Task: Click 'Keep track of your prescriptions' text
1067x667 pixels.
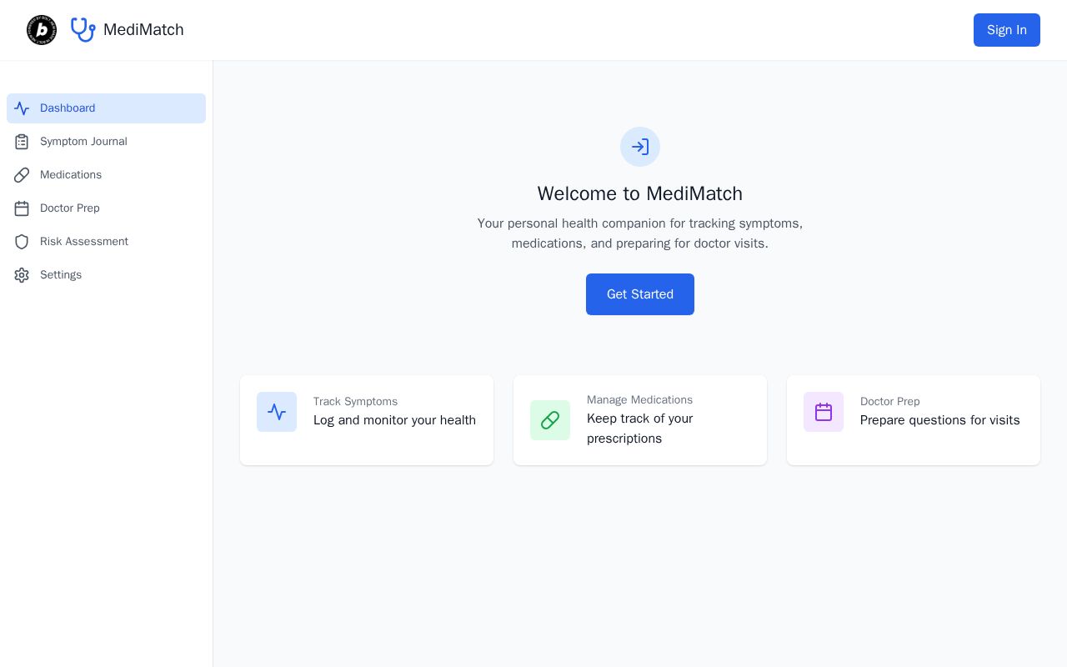Action: (640, 429)
